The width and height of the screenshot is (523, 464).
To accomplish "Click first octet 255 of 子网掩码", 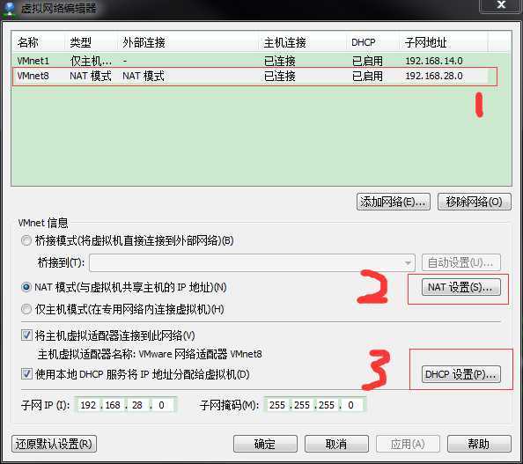I will pyautogui.click(x=277, y=405).
